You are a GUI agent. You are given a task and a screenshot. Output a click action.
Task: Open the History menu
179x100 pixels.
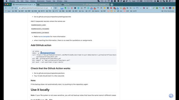point(33,1)
